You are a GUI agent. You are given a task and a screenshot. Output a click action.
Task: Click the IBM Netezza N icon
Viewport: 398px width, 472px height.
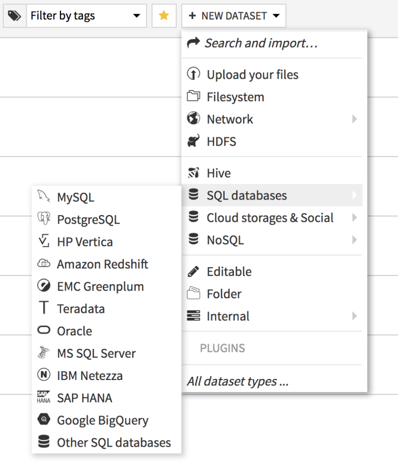[x=44, y=375]
